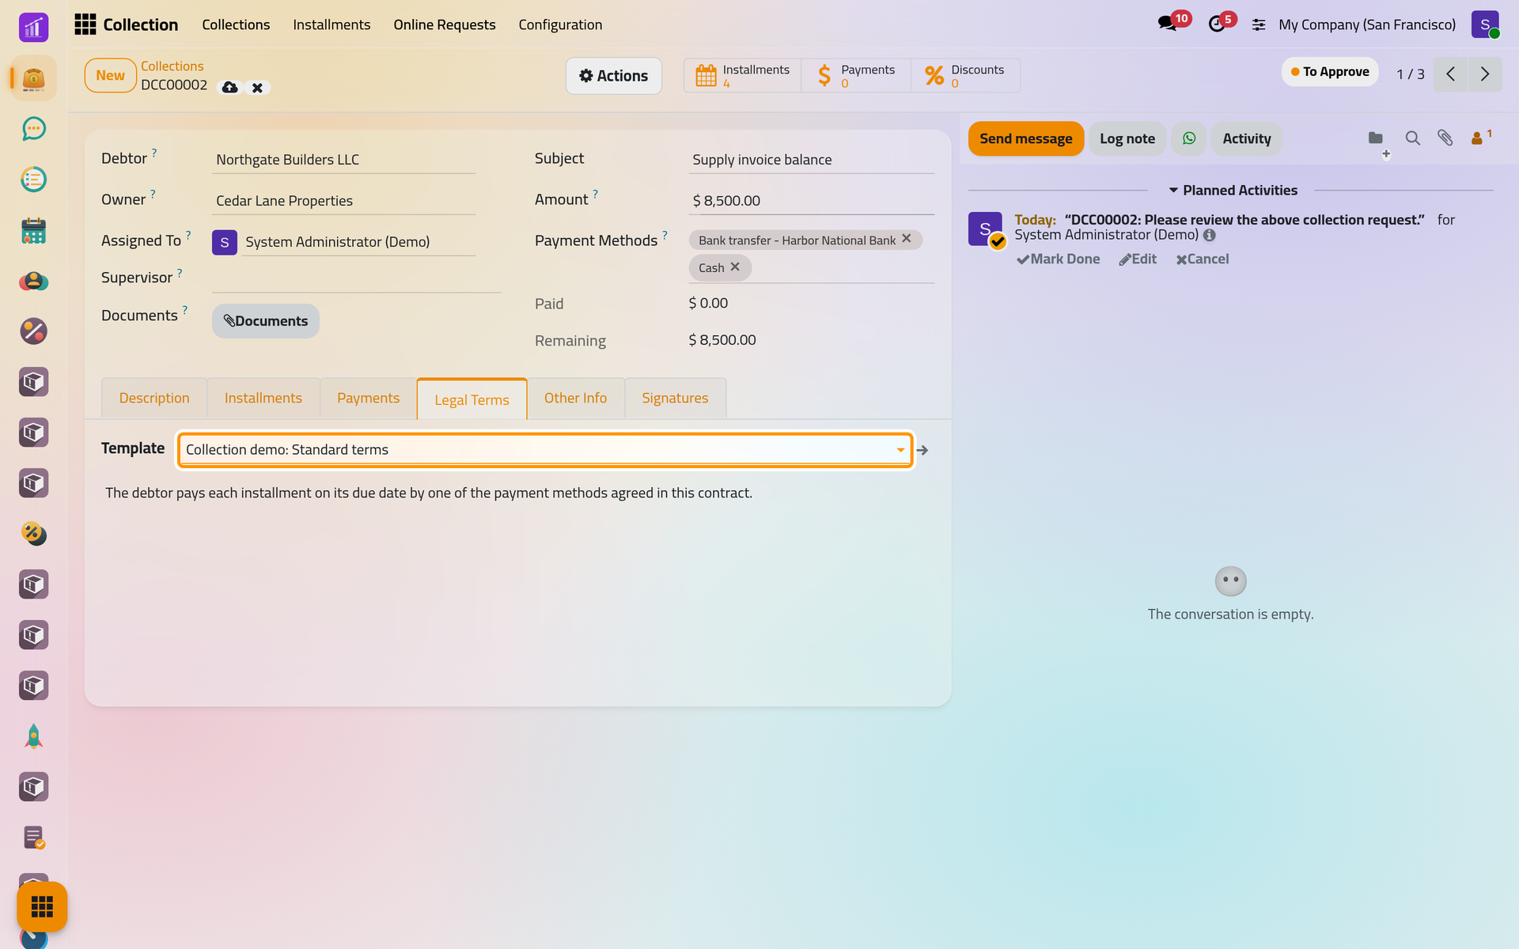Open the Discuss chat sidebar icon
Image resolution: width=1519 pixels, height=949 pixels.
33,129
